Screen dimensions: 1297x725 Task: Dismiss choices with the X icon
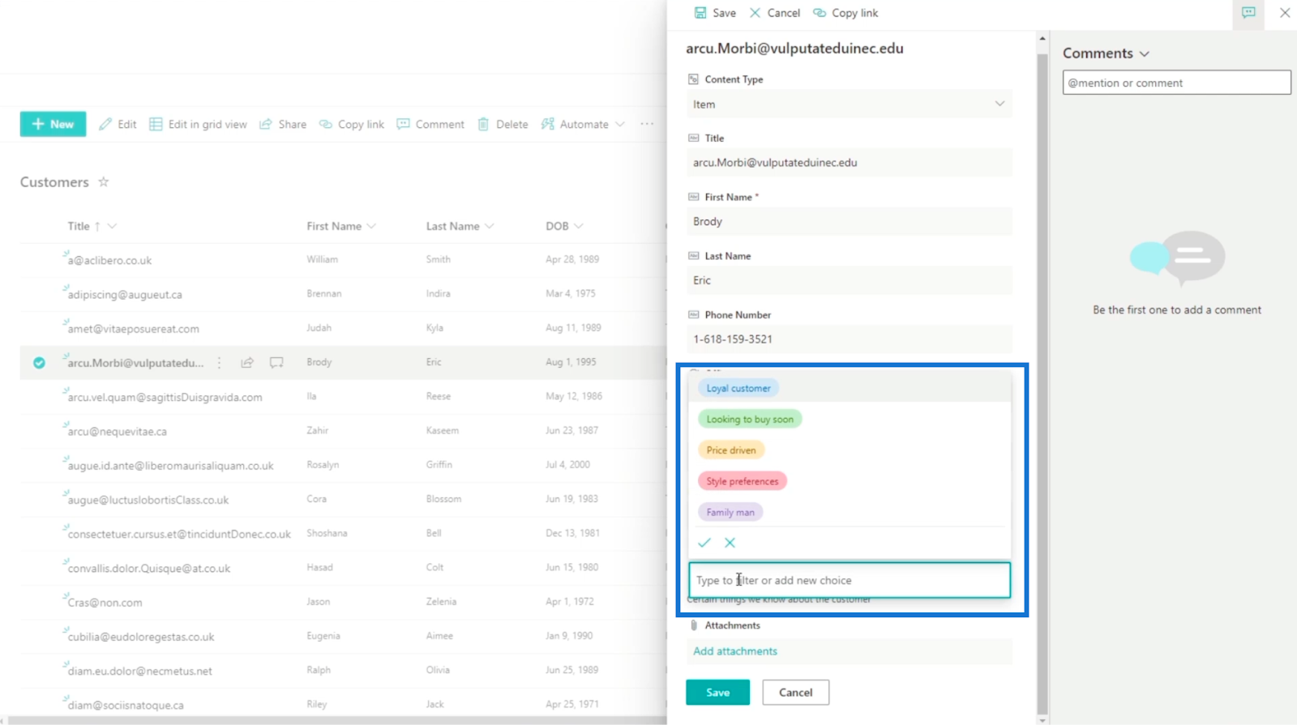pos(730,543)
